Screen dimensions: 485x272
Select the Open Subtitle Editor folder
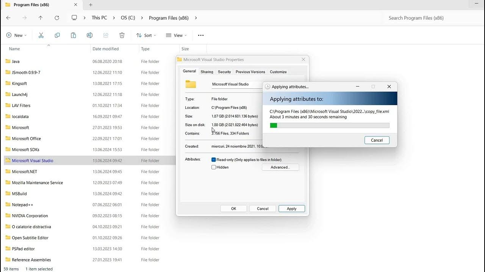pos(90,238)
